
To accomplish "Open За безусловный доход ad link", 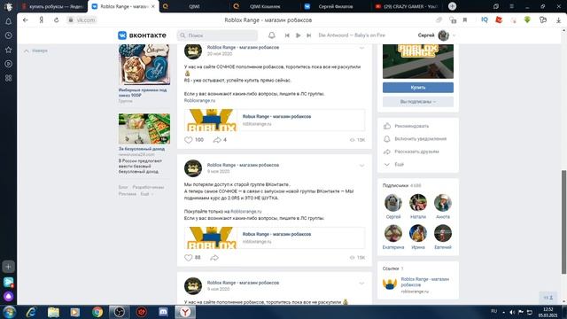I will click(142, 149).
